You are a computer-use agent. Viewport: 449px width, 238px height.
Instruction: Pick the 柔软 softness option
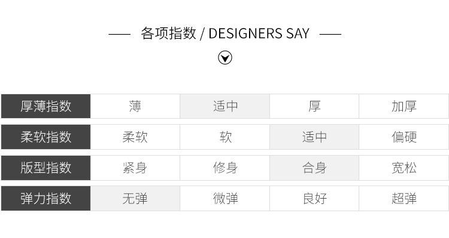pyautogui.click(x=135, y=137)
